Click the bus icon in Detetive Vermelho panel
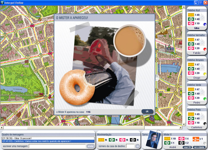 [191, 44]
